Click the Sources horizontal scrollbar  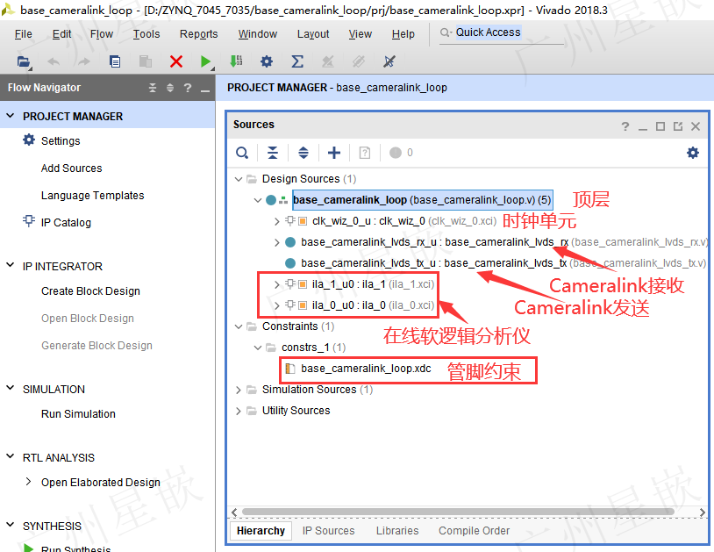coord(458,512)
